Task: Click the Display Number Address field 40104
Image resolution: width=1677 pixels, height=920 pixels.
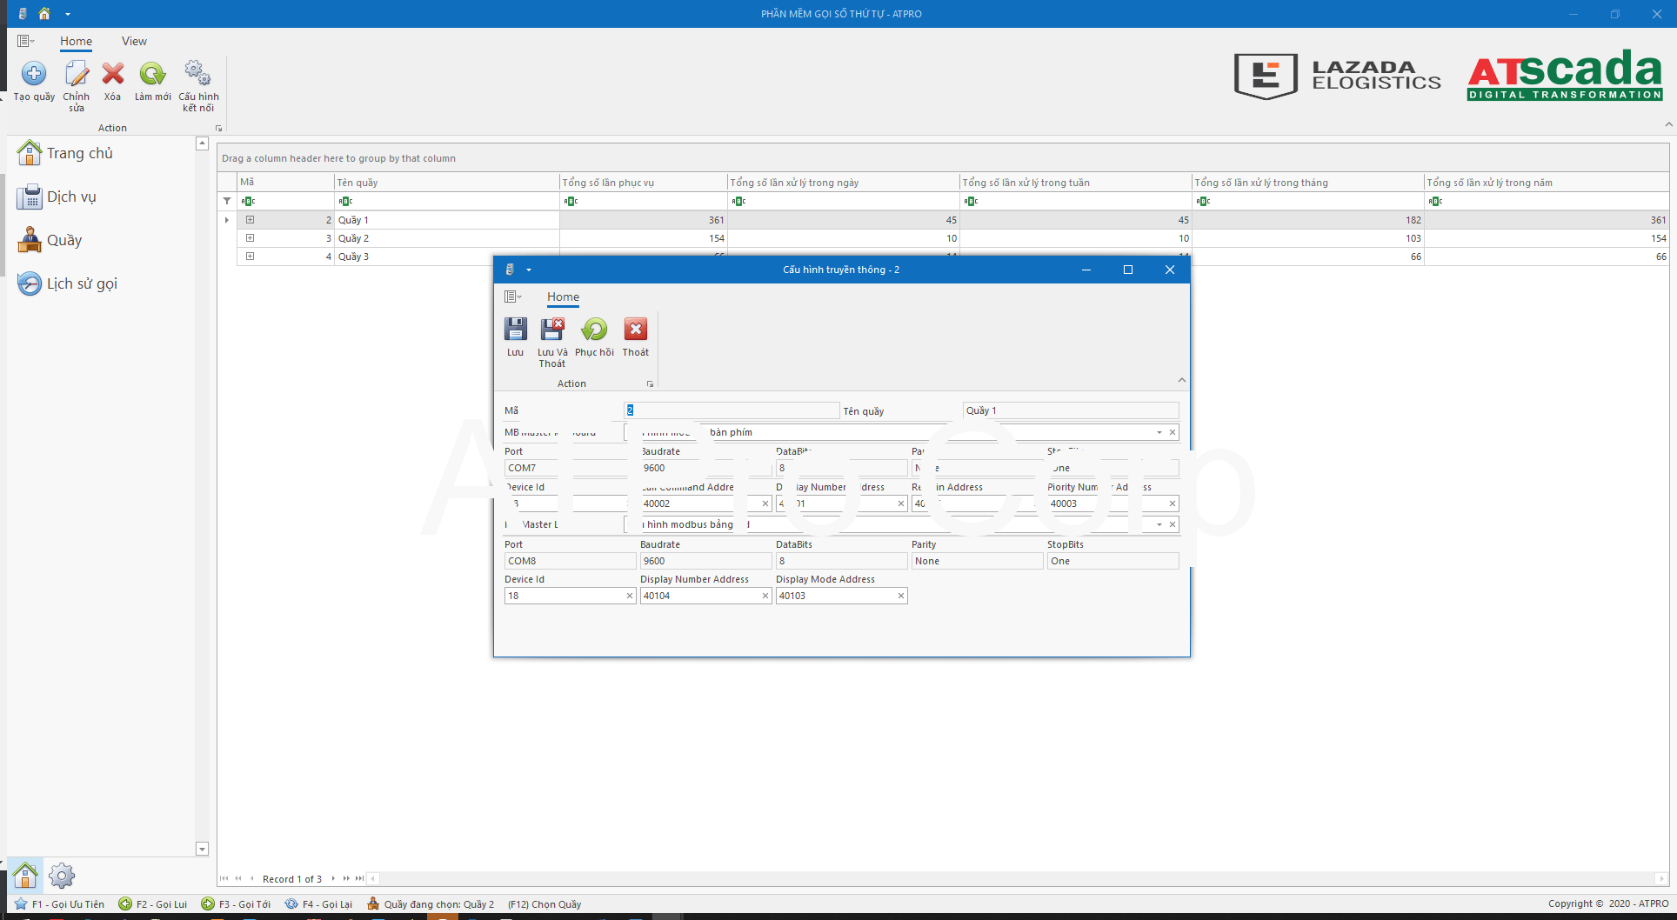Action: (x=699, y=596)
